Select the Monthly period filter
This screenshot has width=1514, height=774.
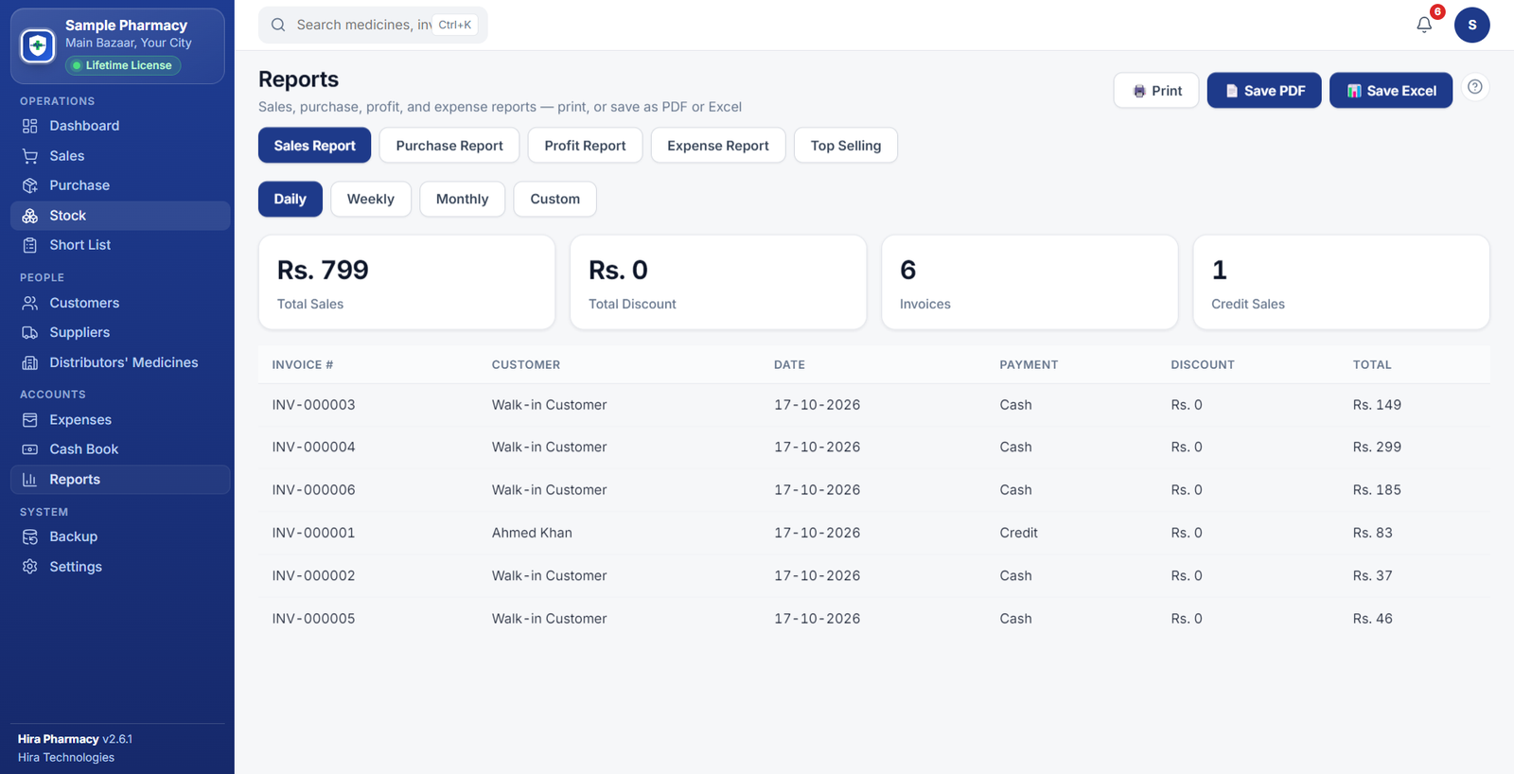463,199
